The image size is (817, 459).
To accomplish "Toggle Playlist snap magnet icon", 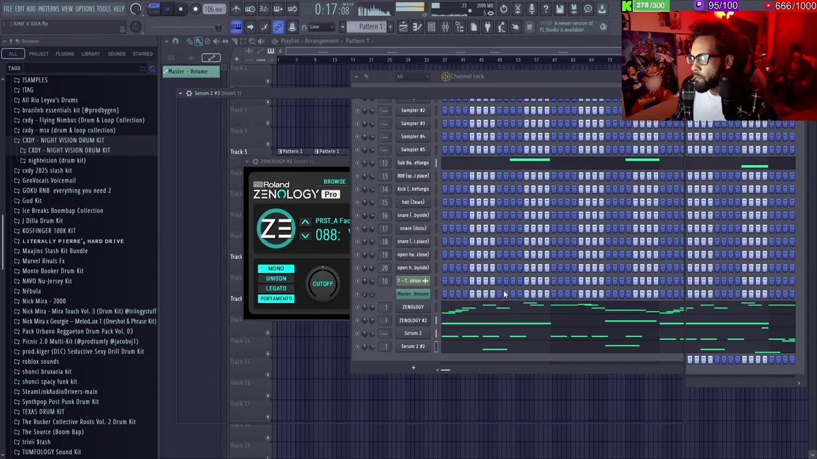I will (x=176, y=41).
